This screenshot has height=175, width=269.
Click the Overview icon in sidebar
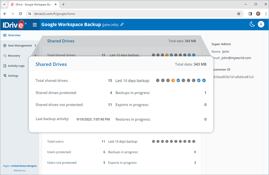point(5,35)
